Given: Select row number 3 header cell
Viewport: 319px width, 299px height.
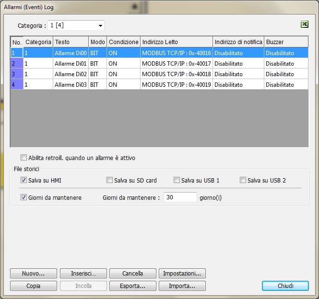Looking at the screenshot, I should tap(17, 74).
